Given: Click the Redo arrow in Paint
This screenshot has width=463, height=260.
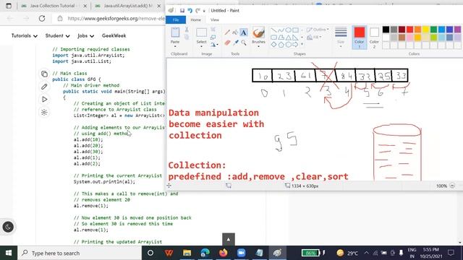Looking at the screenshot, I should 197,11.
